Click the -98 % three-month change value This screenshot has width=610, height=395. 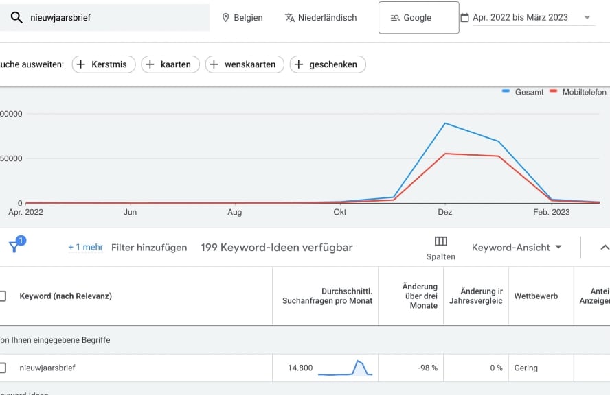(427, 368)
